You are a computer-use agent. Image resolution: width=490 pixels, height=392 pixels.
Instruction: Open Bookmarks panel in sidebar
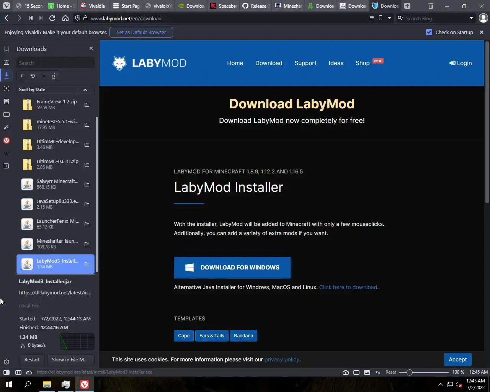pos(7,49)
